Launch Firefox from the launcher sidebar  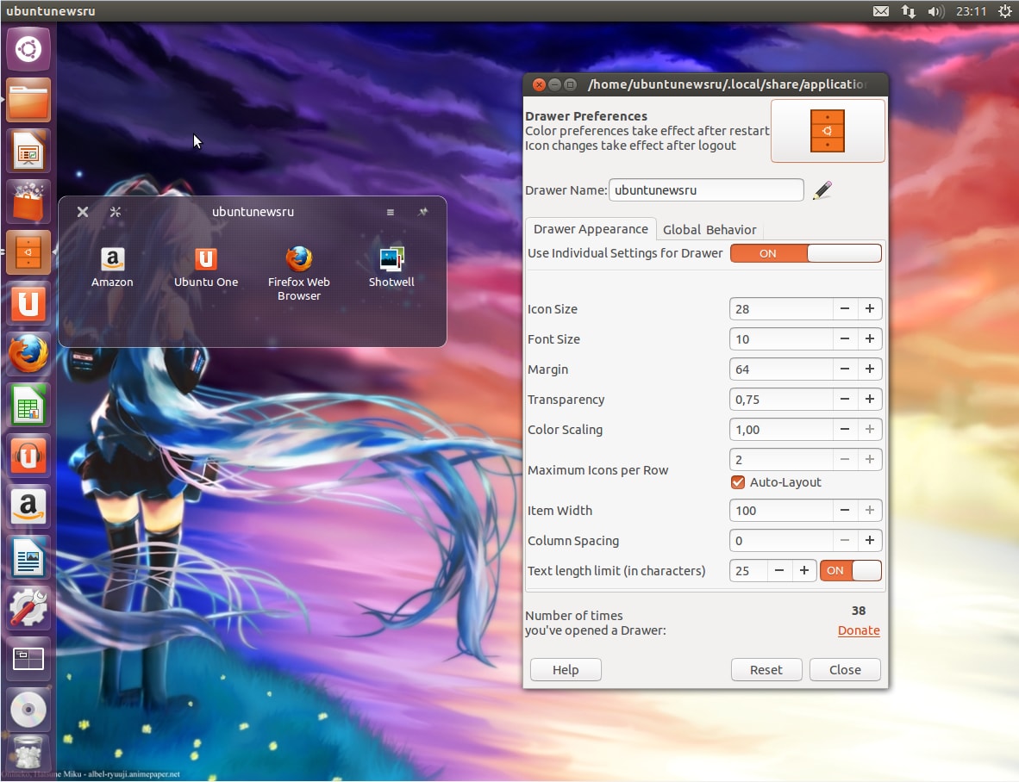pyautogui.click(x=28, y=354)
